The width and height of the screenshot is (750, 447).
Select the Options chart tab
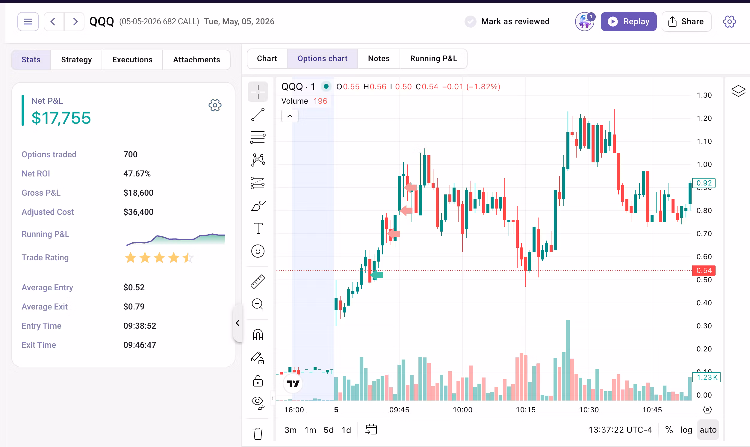(x=323, y=58)
